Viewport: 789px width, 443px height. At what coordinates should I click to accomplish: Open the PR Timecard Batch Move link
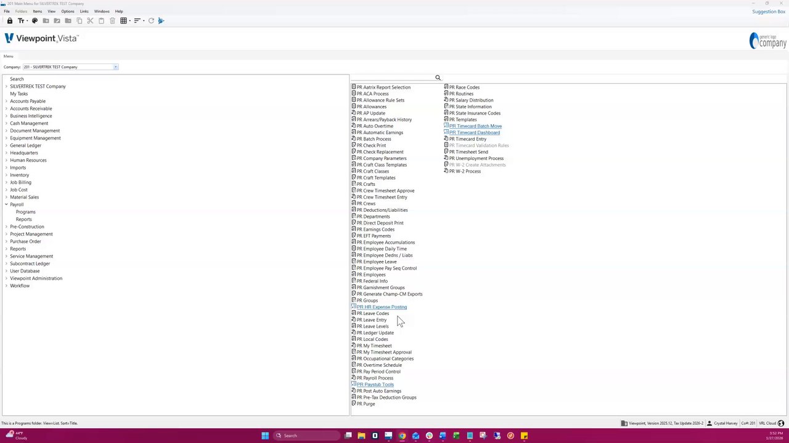(x=475, y=126)
